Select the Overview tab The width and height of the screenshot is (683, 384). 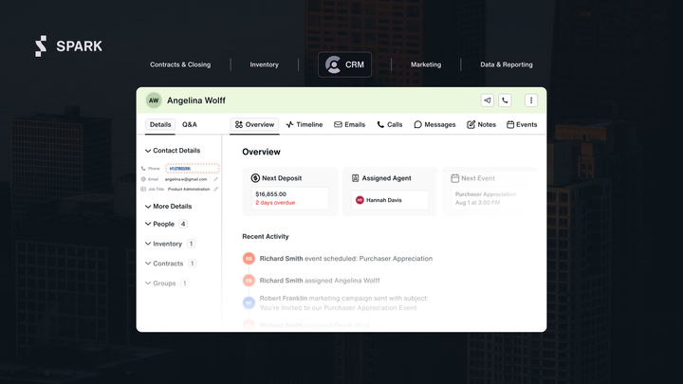(x=254, y=124)
